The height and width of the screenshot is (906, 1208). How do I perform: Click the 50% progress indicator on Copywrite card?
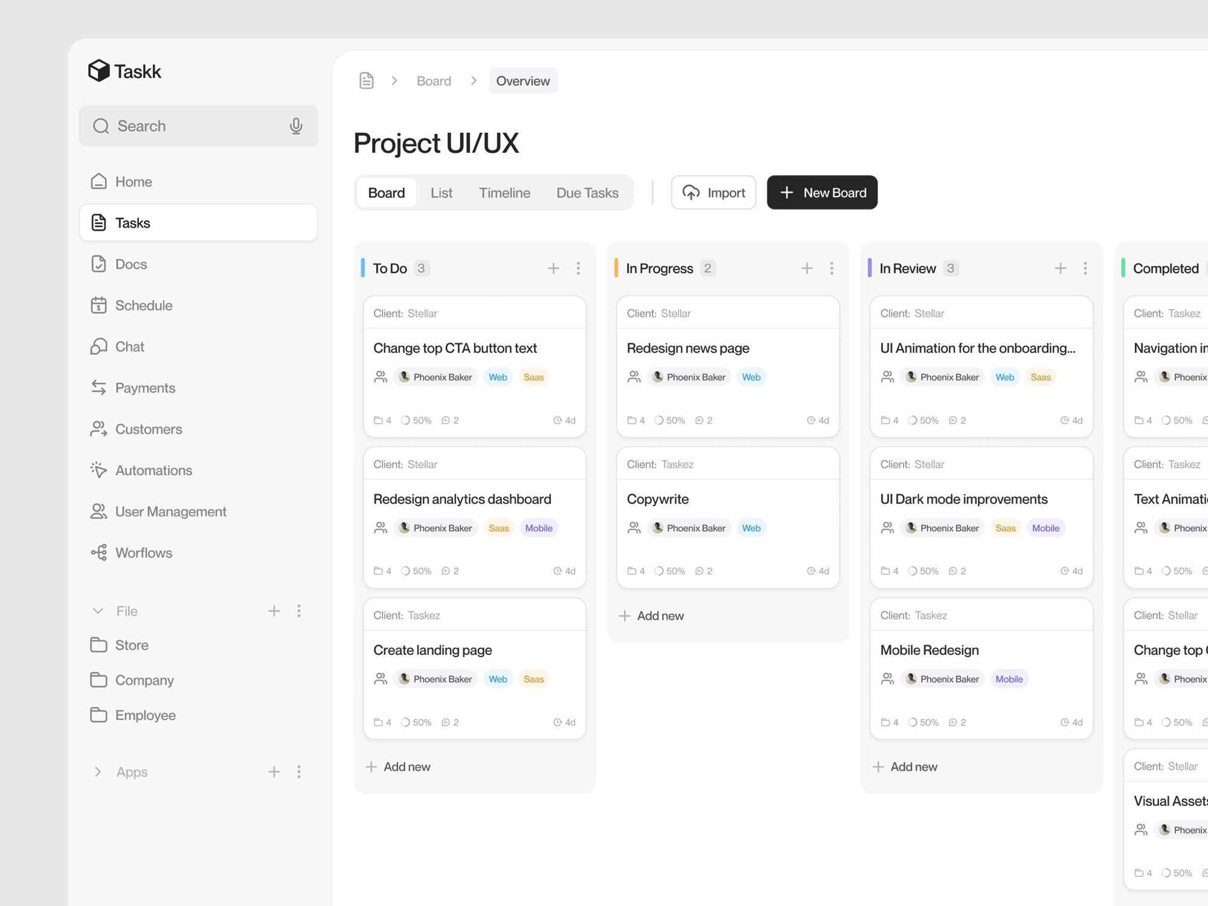point(670,571)
